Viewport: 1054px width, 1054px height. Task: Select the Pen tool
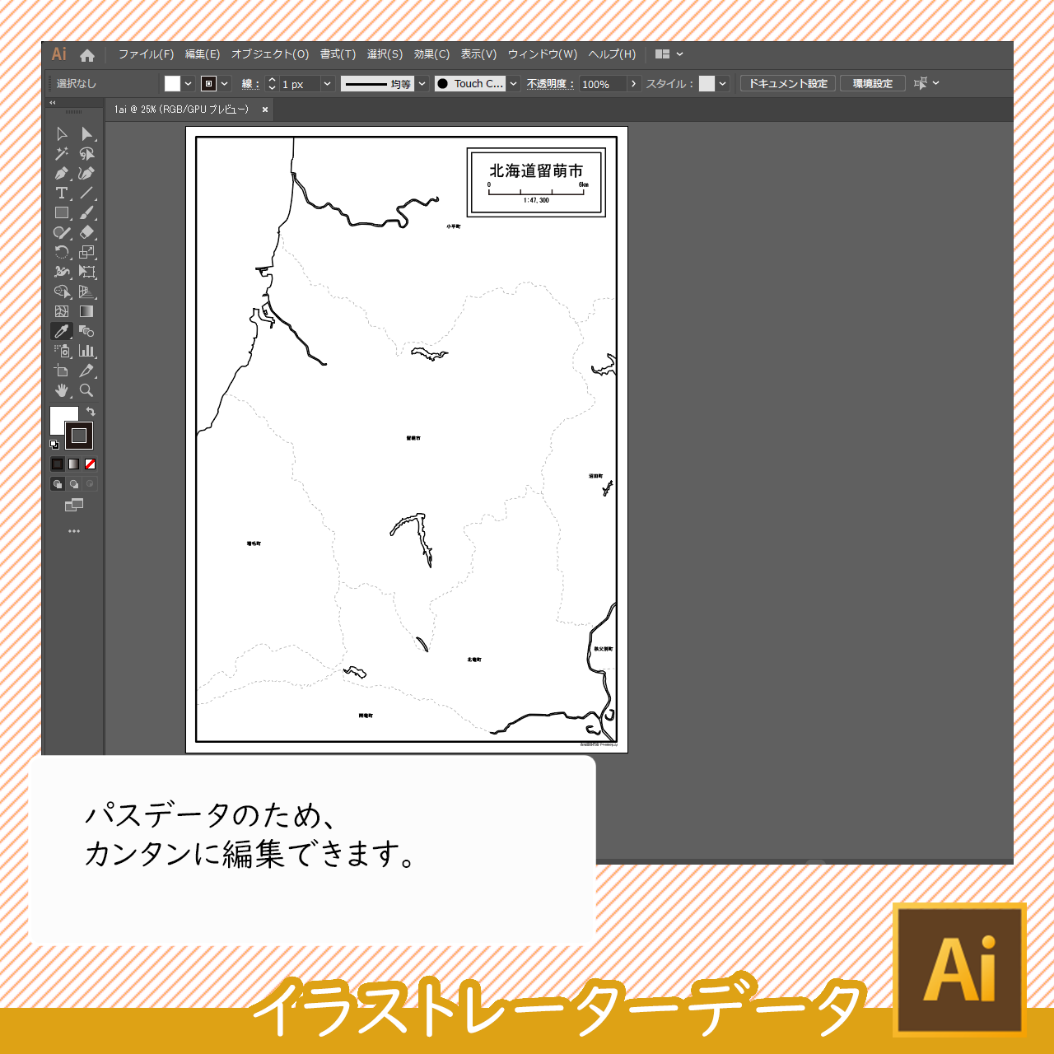click(x=62, y=174)
